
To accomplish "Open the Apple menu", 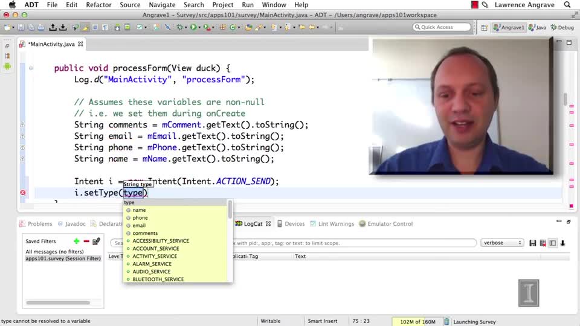I will [12, 5].
